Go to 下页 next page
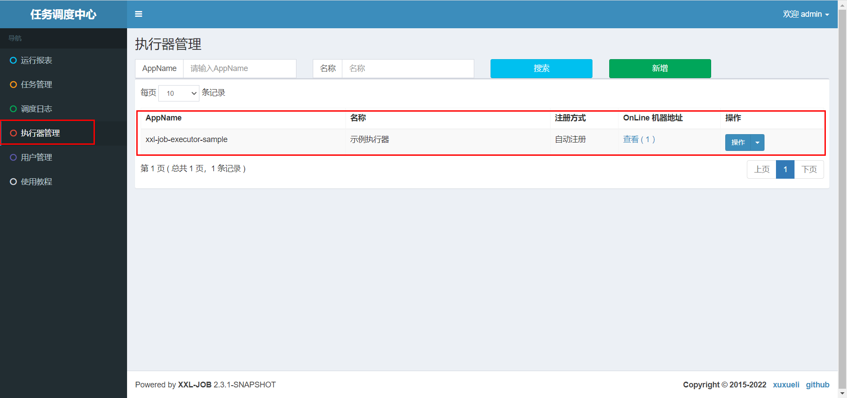847x398 pixels. coord(809,169)
